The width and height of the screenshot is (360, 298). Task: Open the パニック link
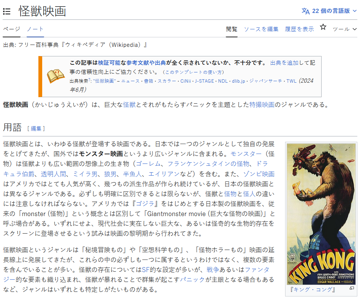[x=192, y=279]
